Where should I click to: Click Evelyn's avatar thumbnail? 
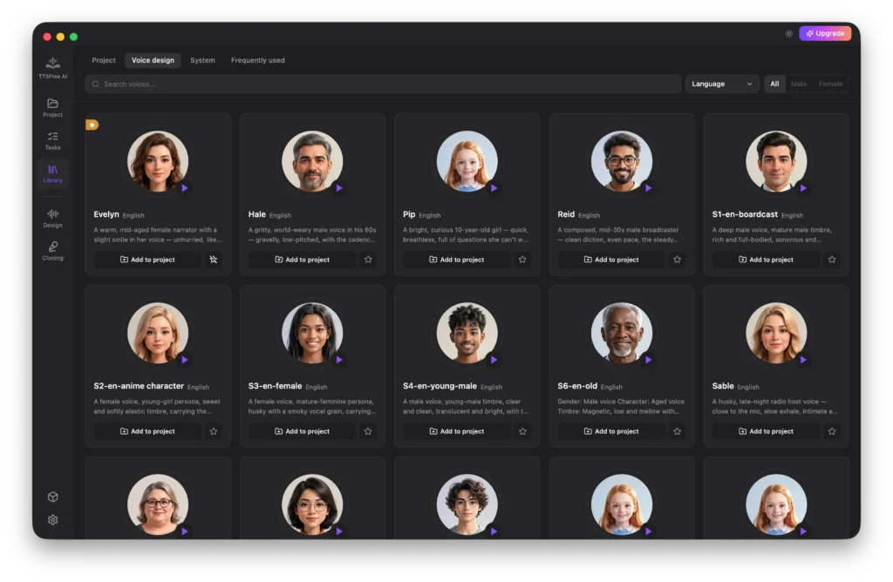(158, 161)
